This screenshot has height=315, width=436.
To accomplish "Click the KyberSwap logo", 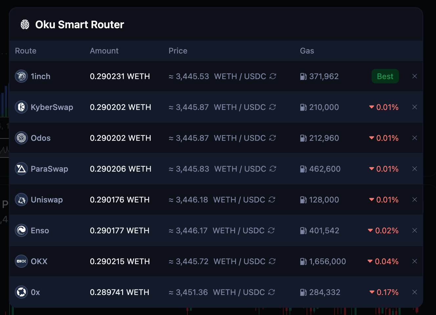I will [x=21, y=107].
